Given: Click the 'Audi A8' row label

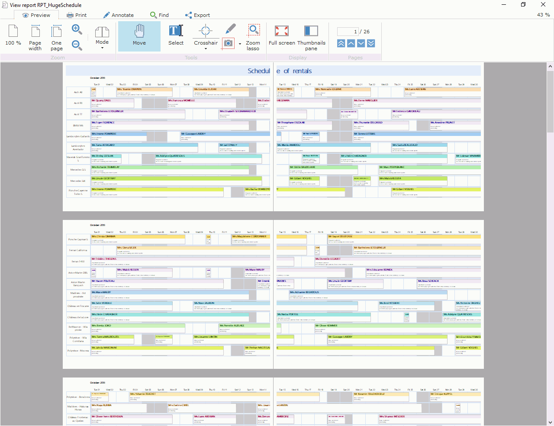Looking at the screenshot, I should (x=78, y=92).
